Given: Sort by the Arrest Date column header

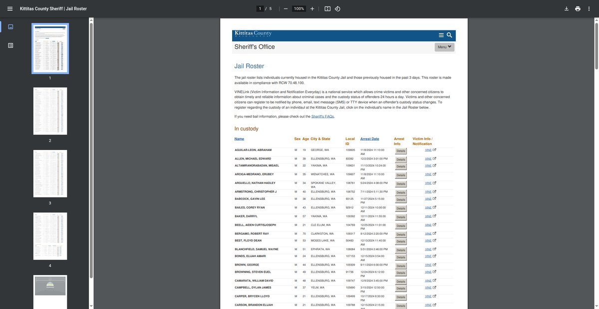Looking at the screenshot, I should 370,139.
